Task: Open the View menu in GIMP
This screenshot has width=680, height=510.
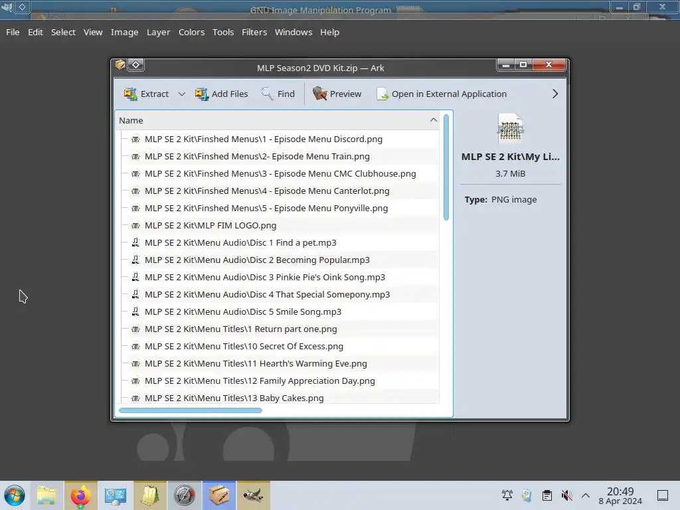Action: pyautogui.click(x=93, y=32)
